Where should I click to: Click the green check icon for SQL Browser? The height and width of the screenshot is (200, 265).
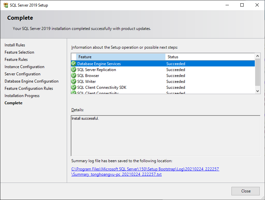pyautogui.click(x=73, y=75)
